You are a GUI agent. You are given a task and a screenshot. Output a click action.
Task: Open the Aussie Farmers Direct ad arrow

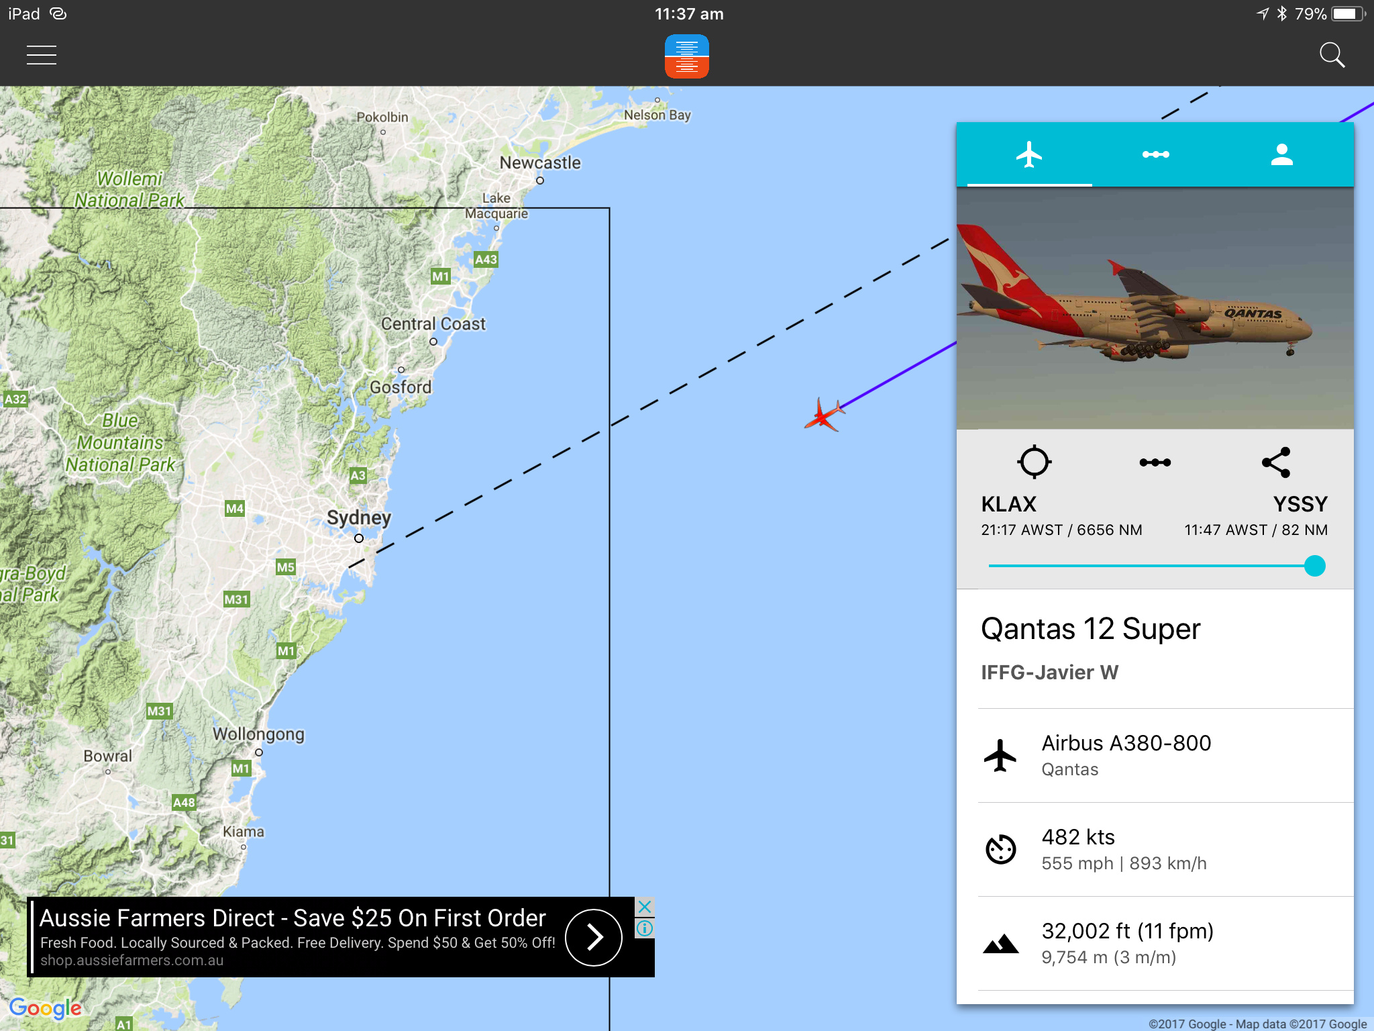coord(593,937)
